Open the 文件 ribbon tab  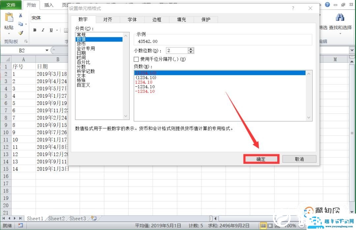click(x=11, y=5)
